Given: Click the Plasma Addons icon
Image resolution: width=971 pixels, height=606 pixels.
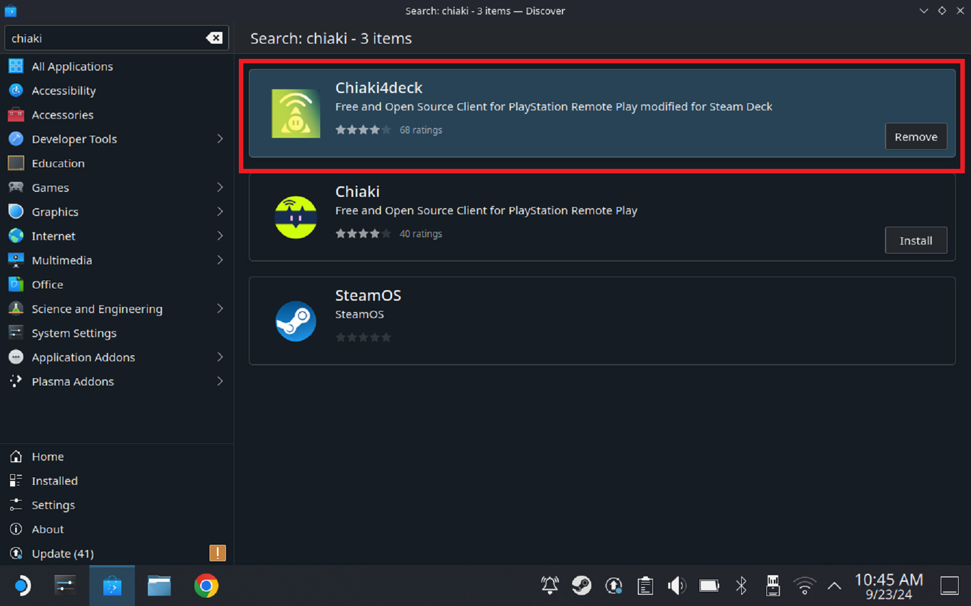Looking at the screenshot, I should (16, 381).
